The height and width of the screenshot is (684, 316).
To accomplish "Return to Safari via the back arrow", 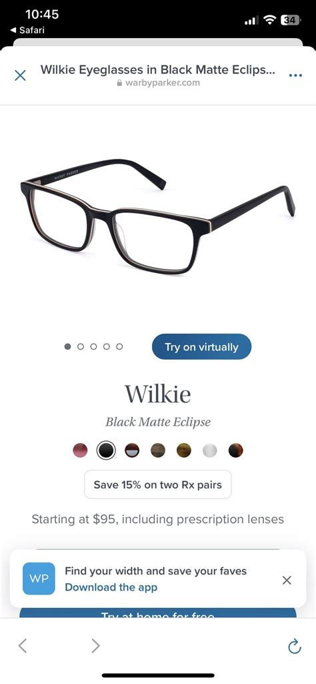I will [27, 30].
